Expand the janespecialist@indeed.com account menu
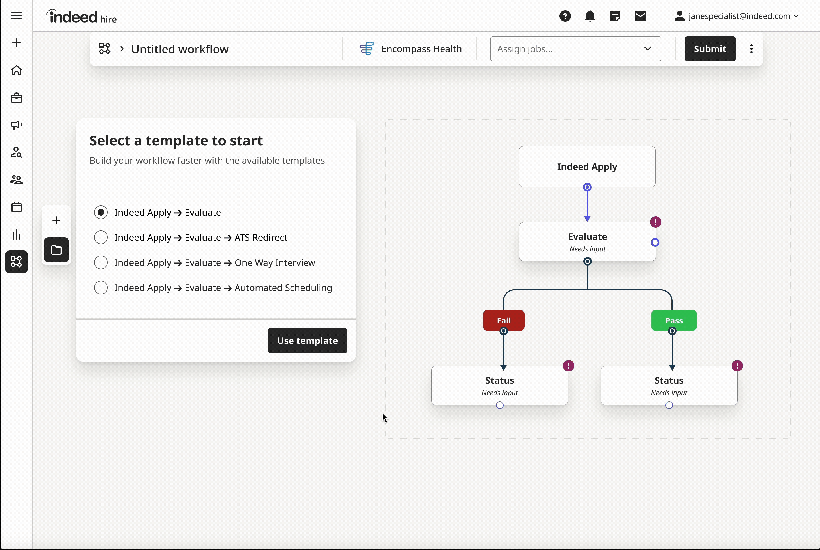 click(736, 16)
